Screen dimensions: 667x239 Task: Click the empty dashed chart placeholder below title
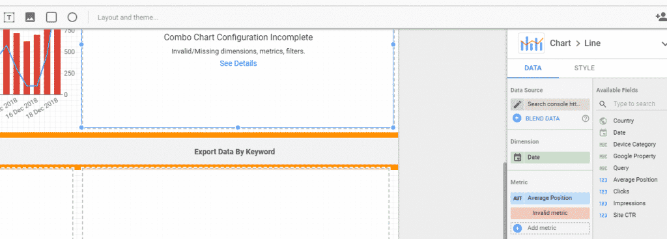point(236,203)
